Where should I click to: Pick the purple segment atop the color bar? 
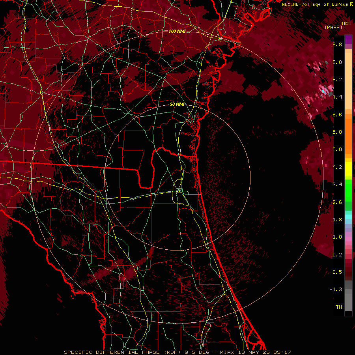(348, 39)
